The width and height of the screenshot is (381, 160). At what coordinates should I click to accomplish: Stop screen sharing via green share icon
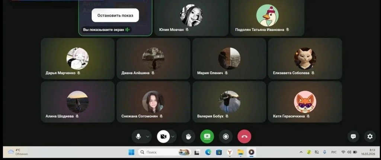pos(207,137)
